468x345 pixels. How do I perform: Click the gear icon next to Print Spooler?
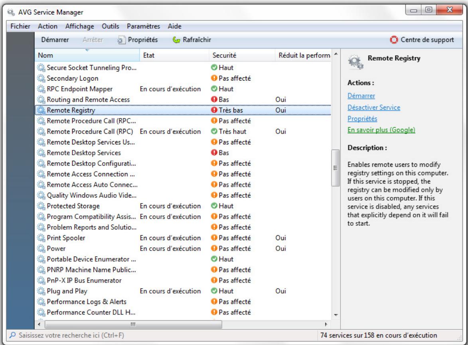41,238
